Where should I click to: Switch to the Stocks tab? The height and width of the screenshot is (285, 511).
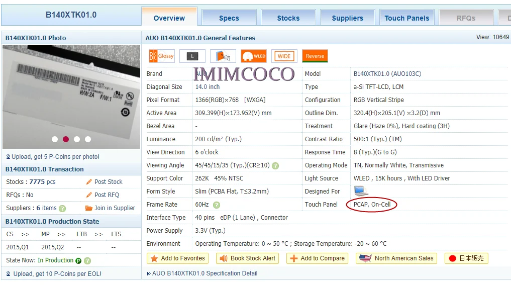288,18
